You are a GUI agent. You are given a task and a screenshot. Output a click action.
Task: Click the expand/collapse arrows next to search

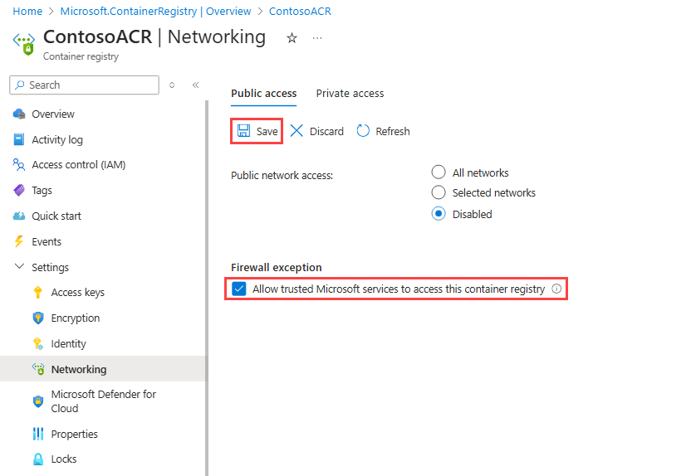click(172, 85)
